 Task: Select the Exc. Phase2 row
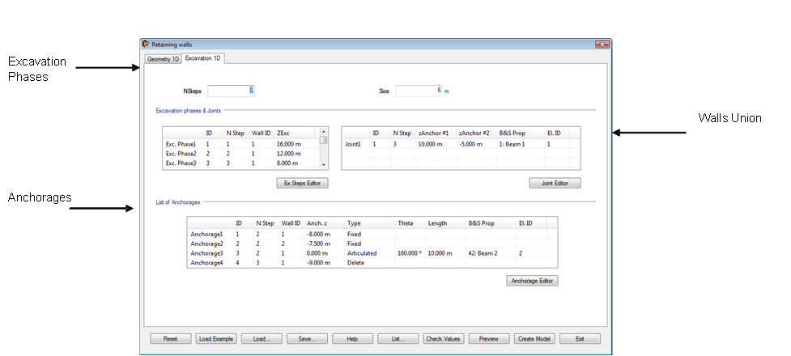click(241, 154)
